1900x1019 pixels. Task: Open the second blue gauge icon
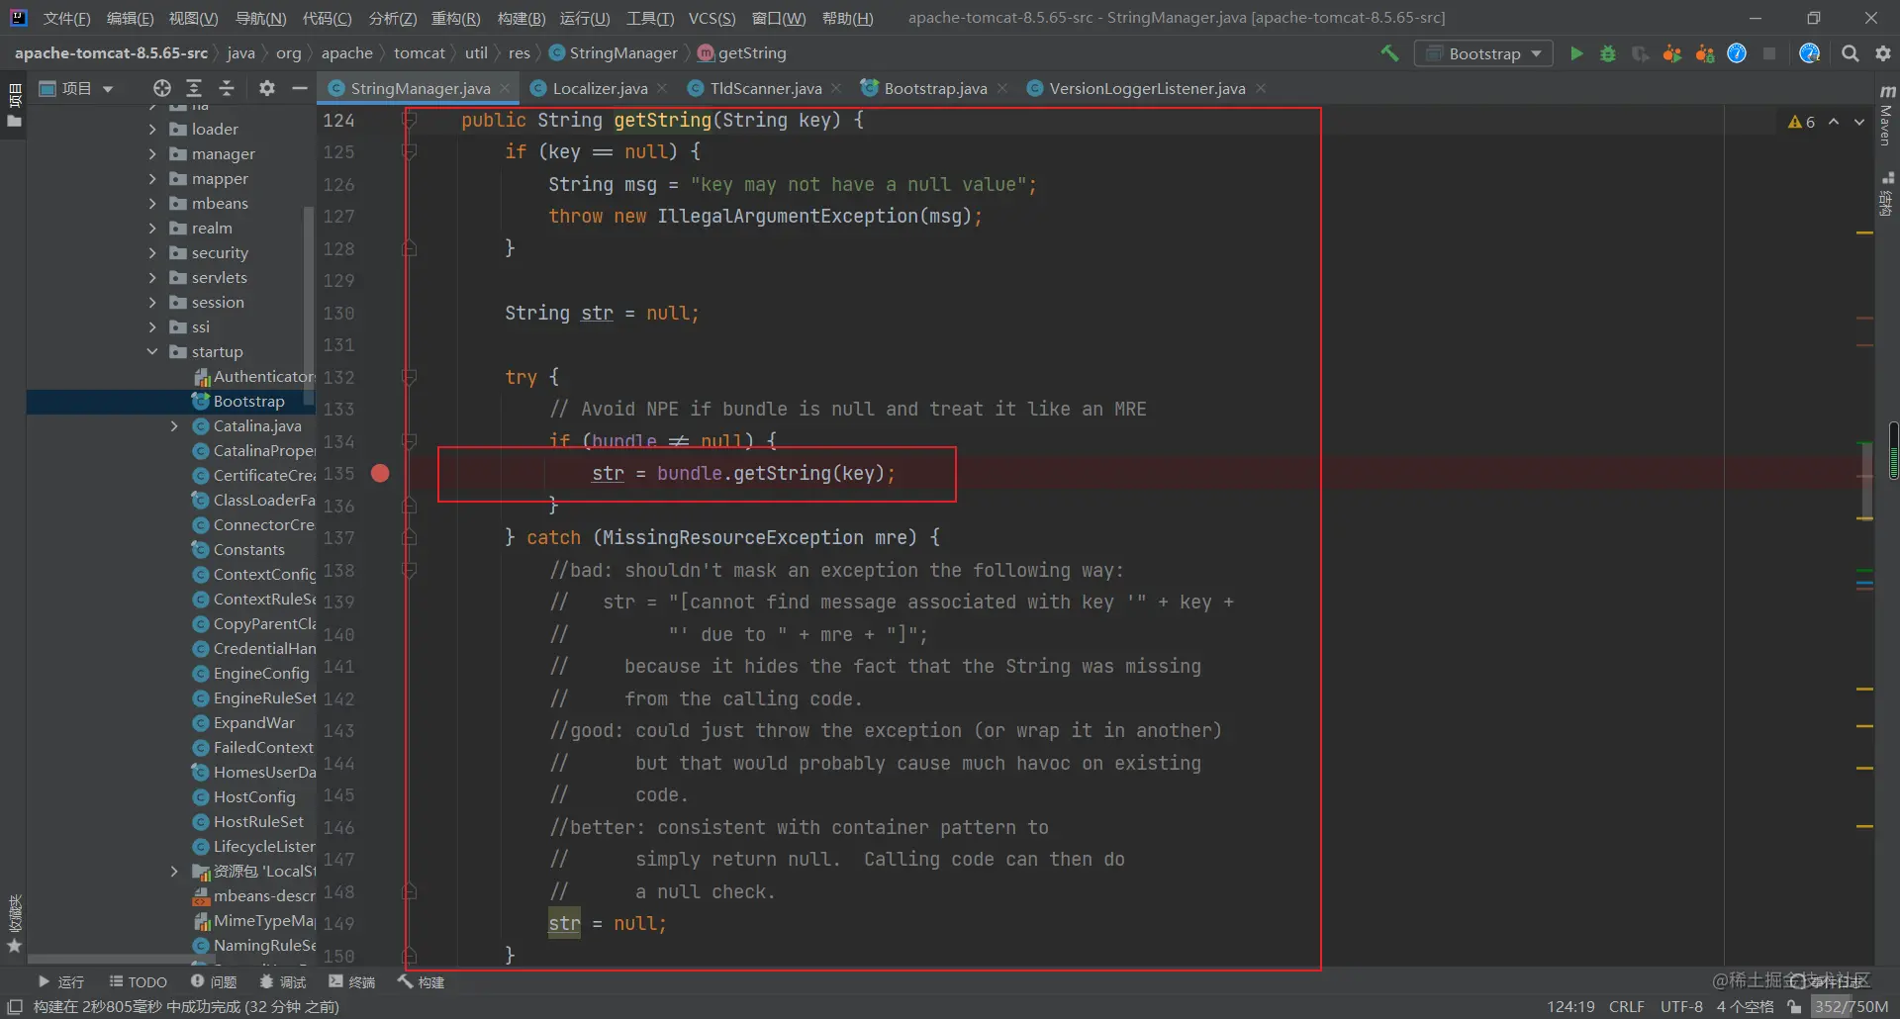tap(1810, 53)
